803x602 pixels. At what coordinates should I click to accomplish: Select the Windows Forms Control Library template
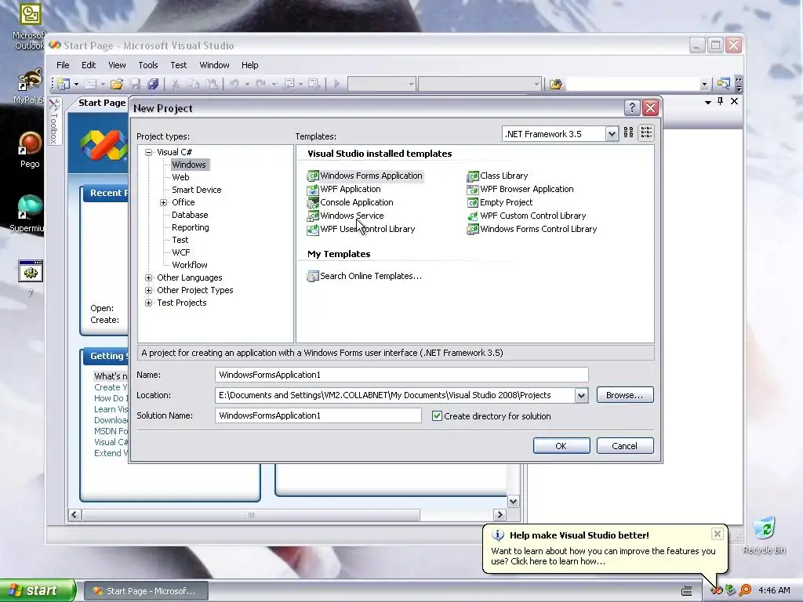pos(532,229)
